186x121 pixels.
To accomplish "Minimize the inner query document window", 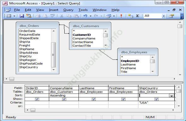I will coord(169,10).
